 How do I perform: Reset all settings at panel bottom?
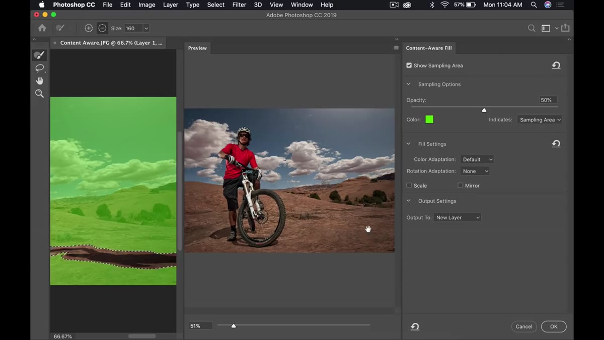tap(415, 327)
